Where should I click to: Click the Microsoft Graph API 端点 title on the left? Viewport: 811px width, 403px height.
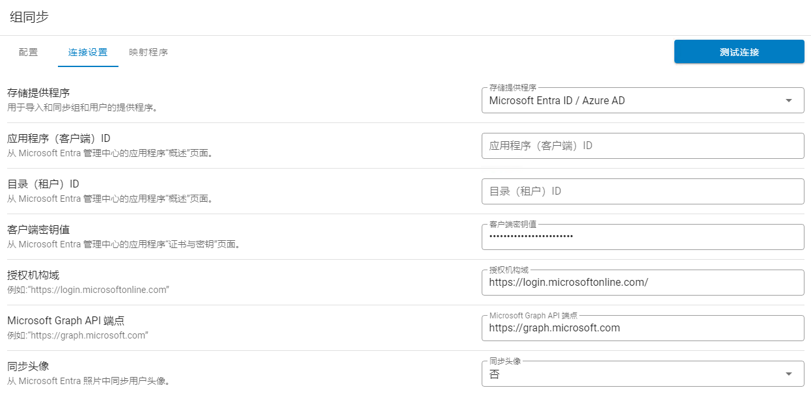(66, 321)
